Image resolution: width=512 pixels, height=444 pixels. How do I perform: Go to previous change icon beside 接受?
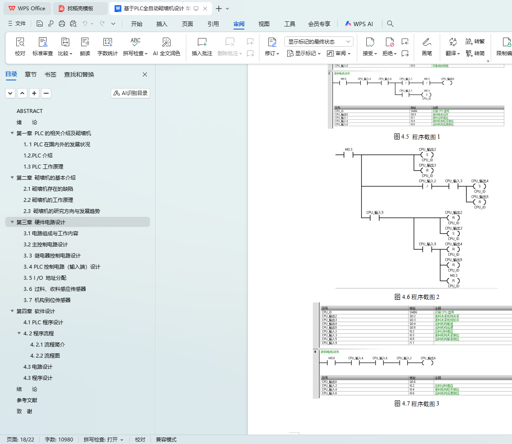[x=405, y=41]
